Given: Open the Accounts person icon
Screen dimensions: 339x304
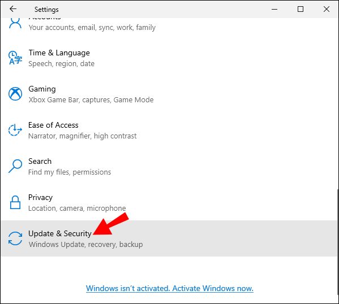Looking at the screenshot, I should pyautogui.click(x=15, y=23).
